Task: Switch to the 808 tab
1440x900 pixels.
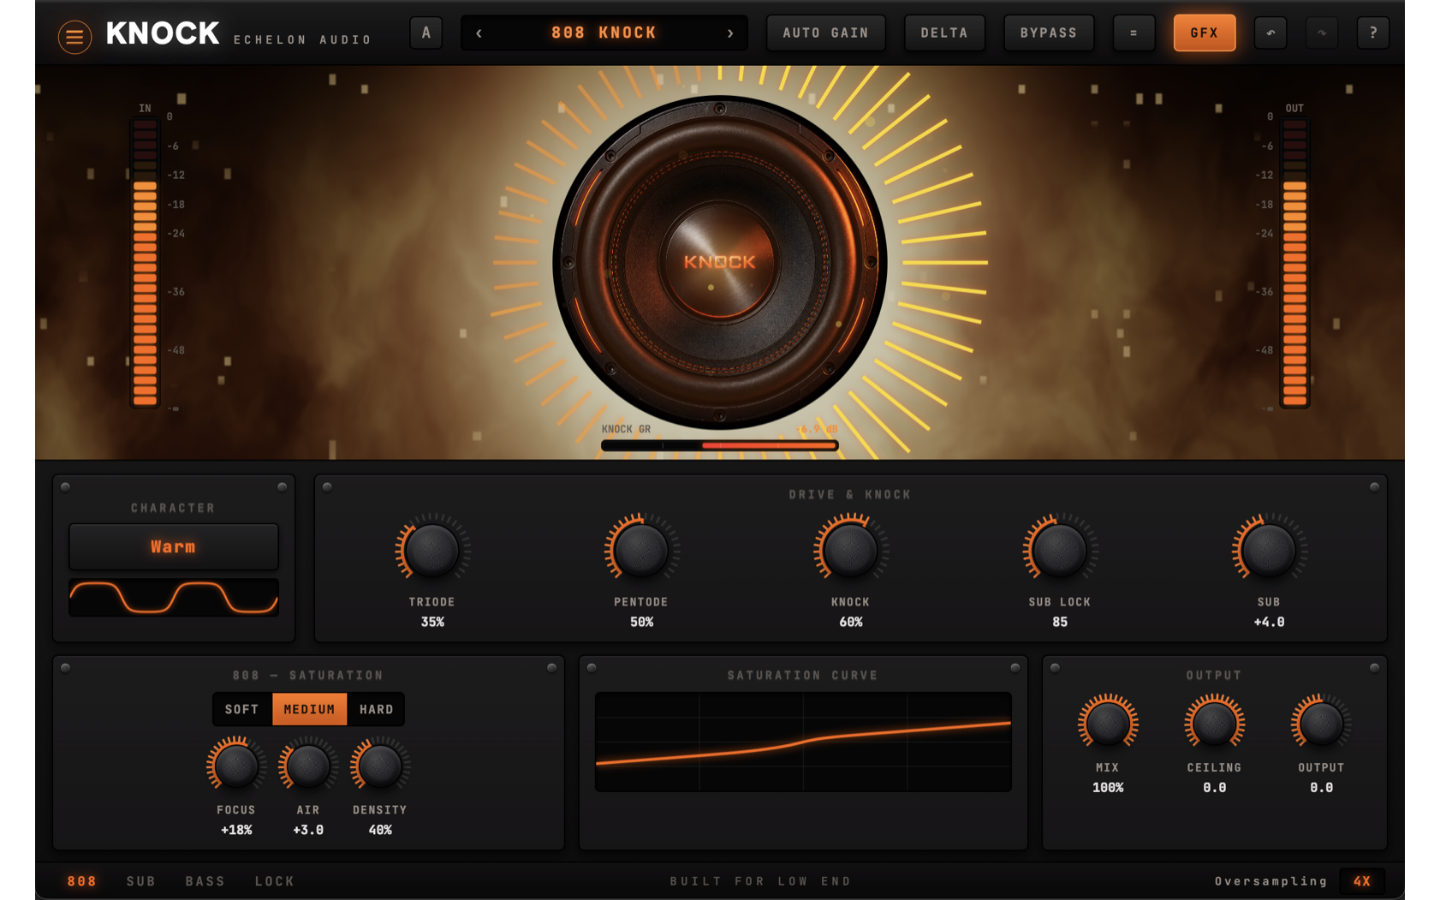Action: point(82,881)
